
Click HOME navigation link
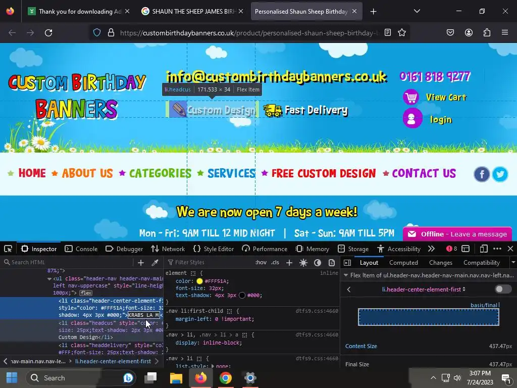[x=32, y=173]
